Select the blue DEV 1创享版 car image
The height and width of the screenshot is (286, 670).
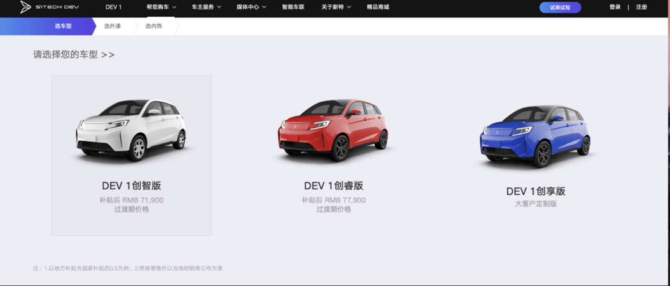[x=535, y=135]
